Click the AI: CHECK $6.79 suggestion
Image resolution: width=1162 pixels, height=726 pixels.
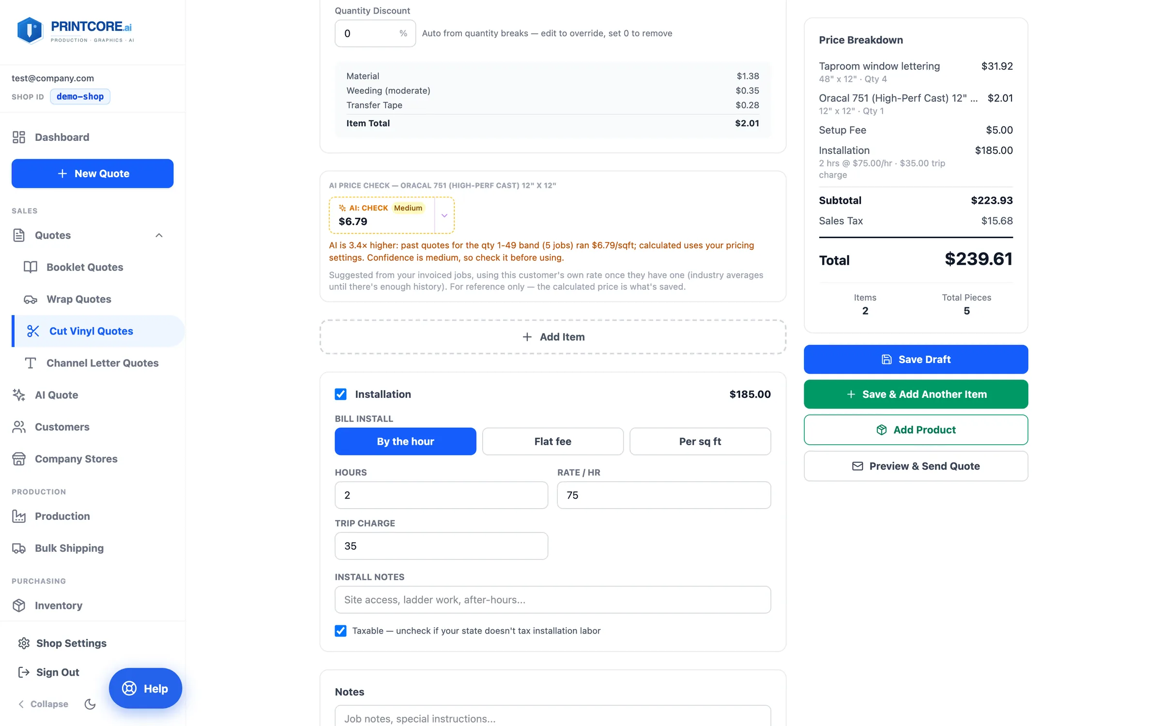point(382,215)
